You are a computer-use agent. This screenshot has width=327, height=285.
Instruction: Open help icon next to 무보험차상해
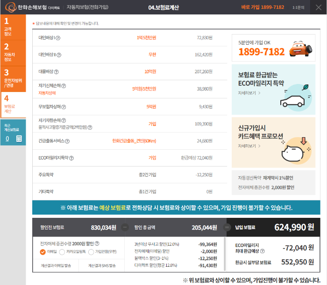[x=64, y=107]
